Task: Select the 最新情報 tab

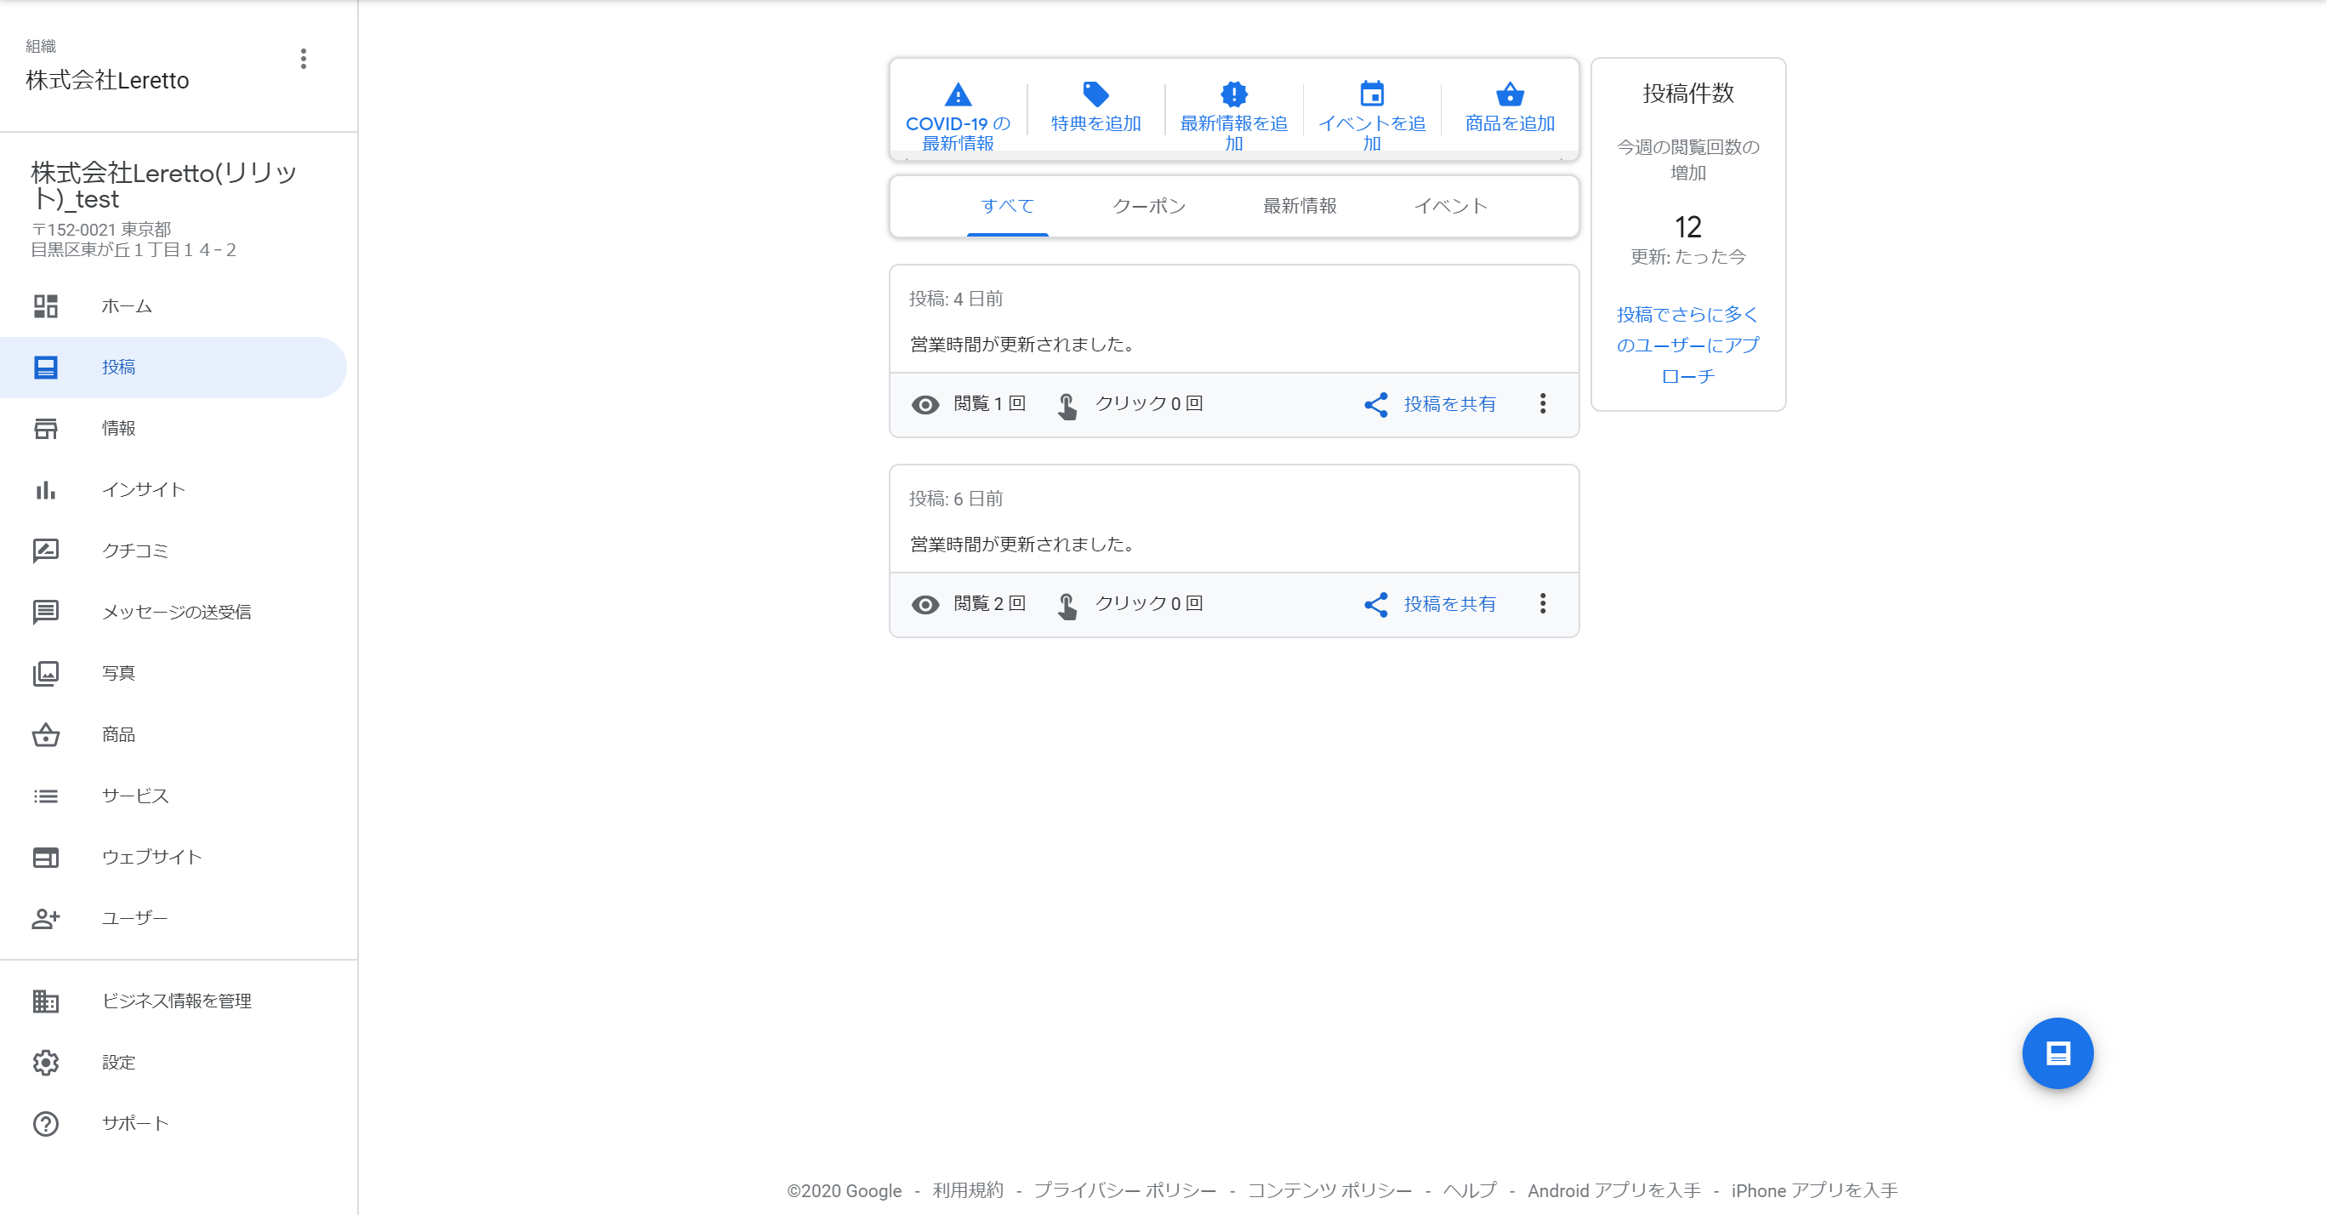Action: click(1300, 206)
